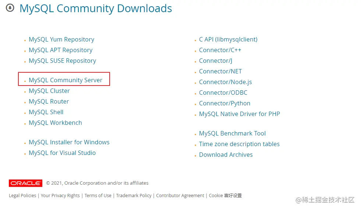Open Connector/J link
361x210 pixels.
coord(216,61)
